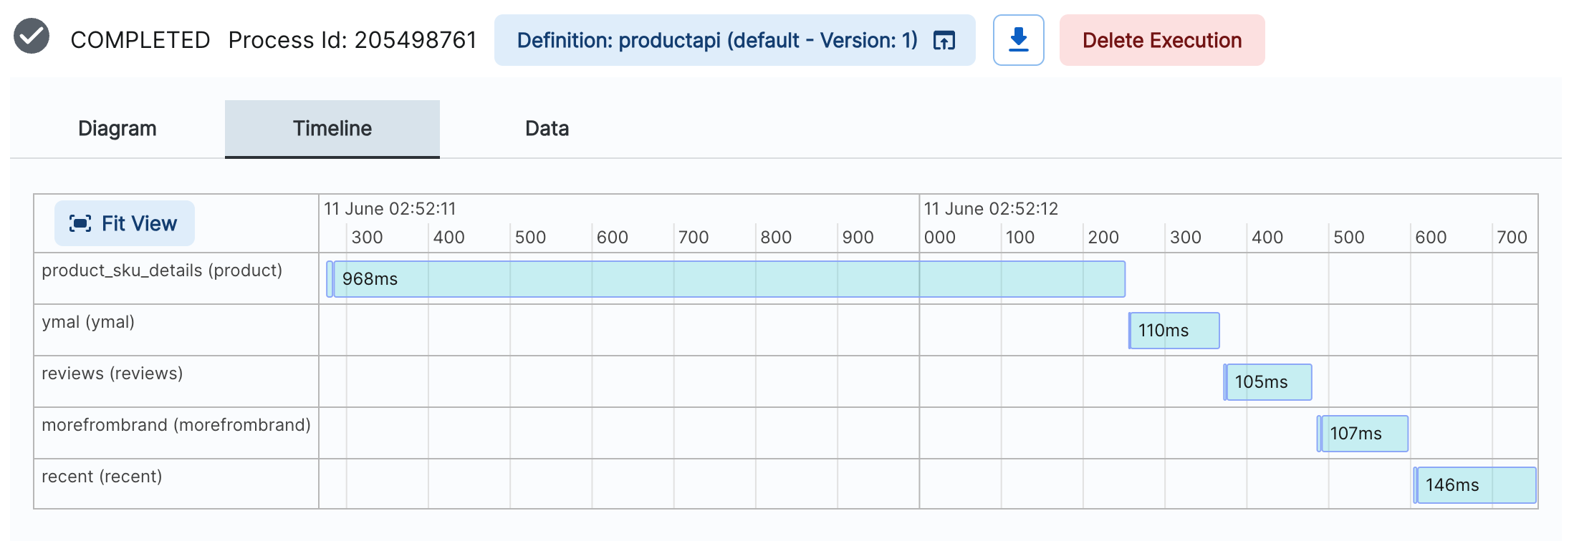Select the ymal (ymal) row label
Image resolution: width=1569 pixels, height=541 pixels.
point(88,322)
